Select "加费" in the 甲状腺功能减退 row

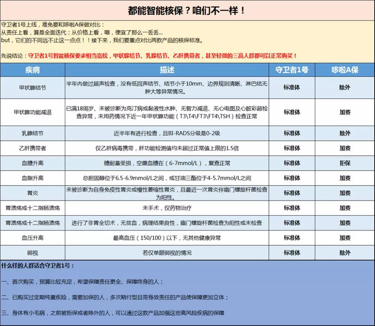point(345,112)
